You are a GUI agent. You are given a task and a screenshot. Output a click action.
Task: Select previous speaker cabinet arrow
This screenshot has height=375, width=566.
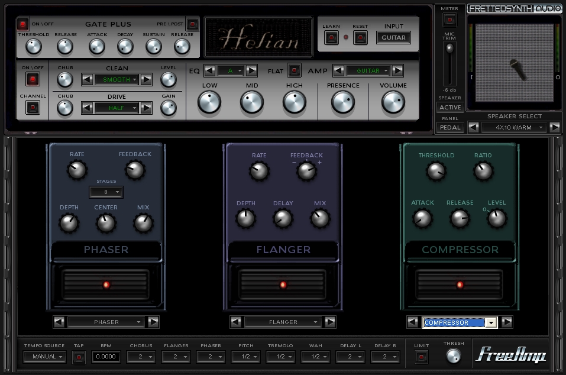pyautogui.click(x=474, y=127)
